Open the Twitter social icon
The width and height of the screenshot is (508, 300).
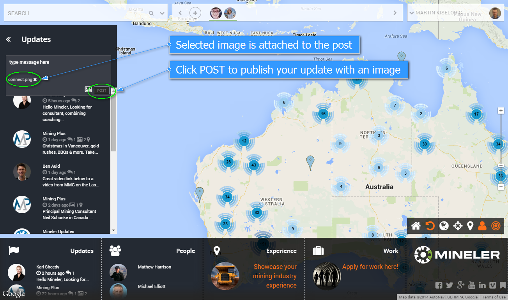tap(450, 285)
